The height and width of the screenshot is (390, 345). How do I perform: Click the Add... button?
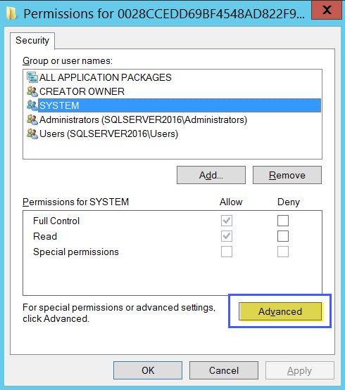pos(211,175)
